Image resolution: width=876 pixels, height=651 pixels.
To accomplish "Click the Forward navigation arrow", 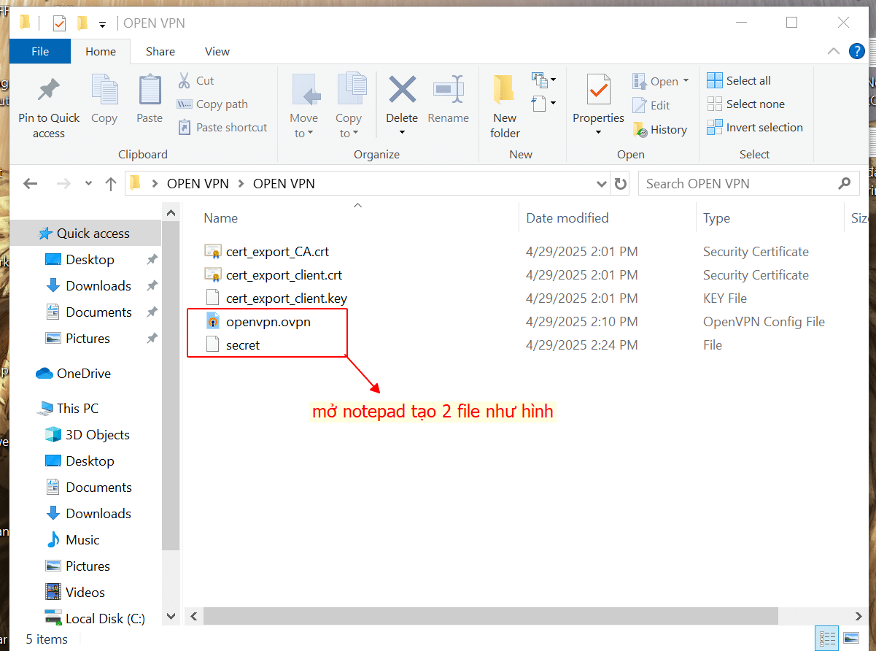I will click(x=63, y=183).
